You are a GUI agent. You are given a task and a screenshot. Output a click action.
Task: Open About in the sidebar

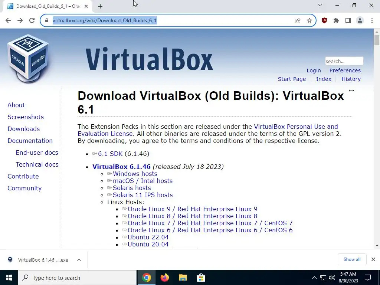click(x=16, y=105)
